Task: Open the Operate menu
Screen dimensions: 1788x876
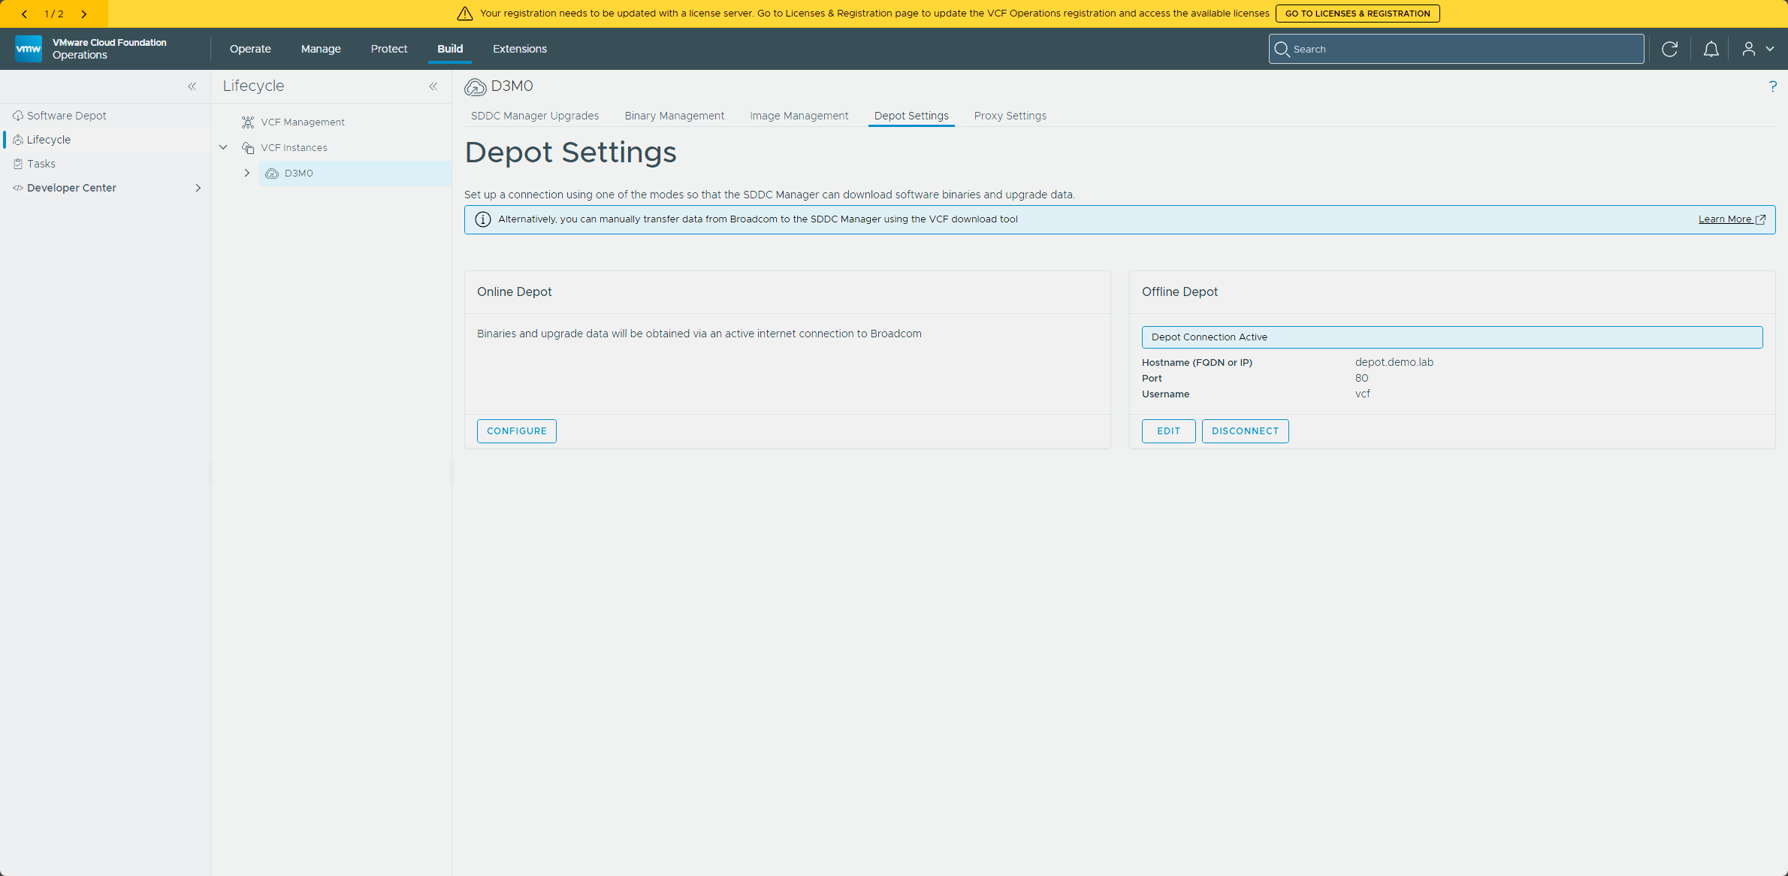Action: (250, 49)
